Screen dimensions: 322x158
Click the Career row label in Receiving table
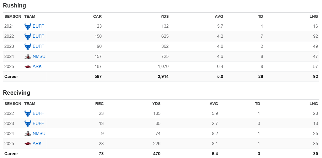[x=11, y=154]
